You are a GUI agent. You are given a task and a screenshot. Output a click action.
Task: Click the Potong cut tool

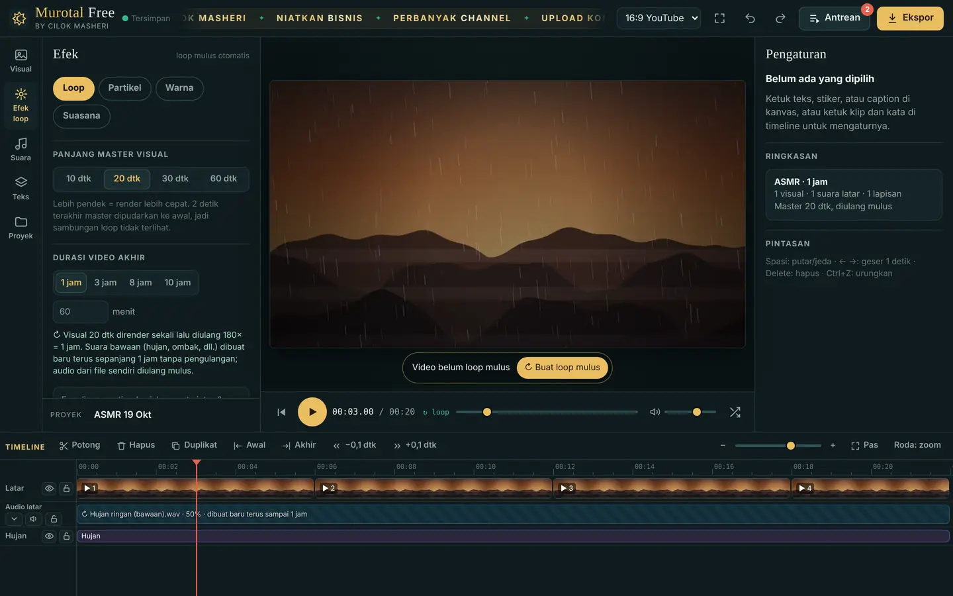(x=79, y=446)
